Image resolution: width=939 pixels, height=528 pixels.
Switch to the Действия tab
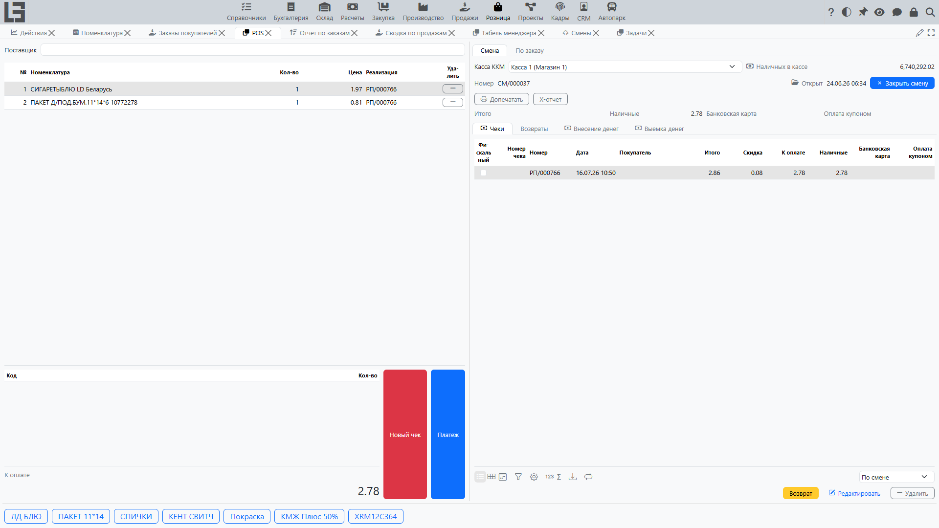pos(33,33)
